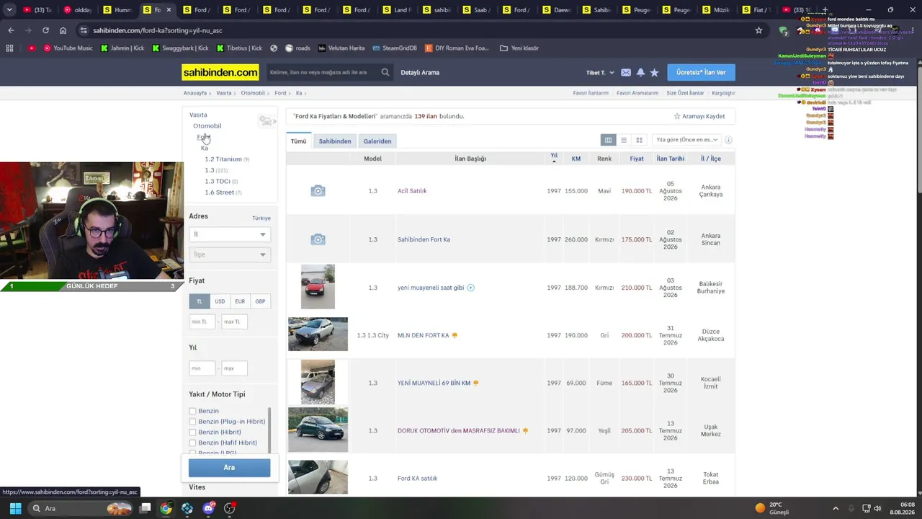Switch to Tümü tab

click(298, 141)
